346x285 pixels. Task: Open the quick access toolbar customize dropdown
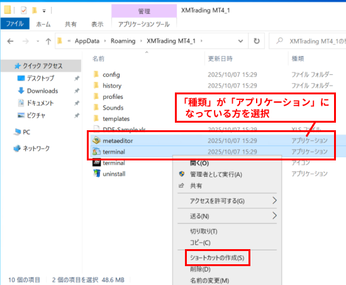pyautogui.click(x=44, y=11)
